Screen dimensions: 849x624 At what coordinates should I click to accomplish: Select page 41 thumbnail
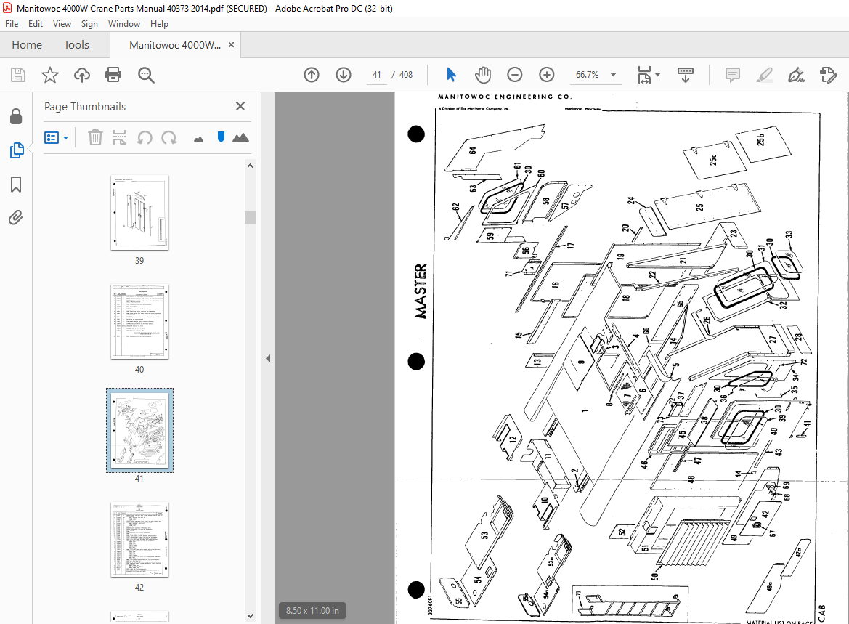139,430
